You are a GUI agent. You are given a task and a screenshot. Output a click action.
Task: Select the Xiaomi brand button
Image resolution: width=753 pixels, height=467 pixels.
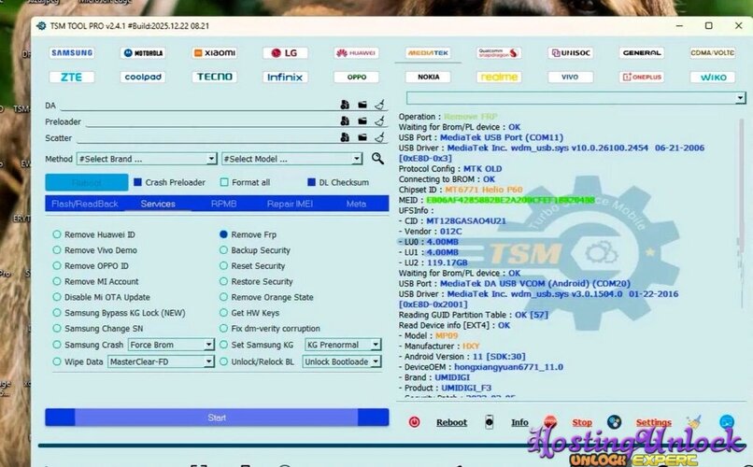tap(214, 53)
